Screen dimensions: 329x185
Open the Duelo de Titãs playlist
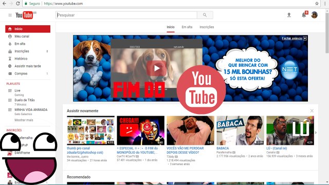tap(25, 100)
